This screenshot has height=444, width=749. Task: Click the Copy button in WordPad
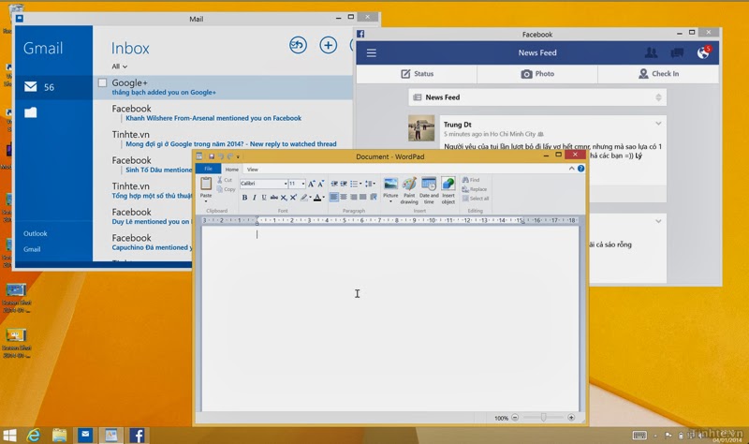(x=227, y=189)
